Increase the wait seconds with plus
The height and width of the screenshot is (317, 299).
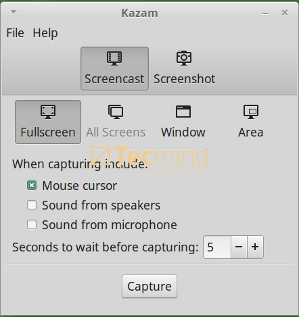[255, 247]
